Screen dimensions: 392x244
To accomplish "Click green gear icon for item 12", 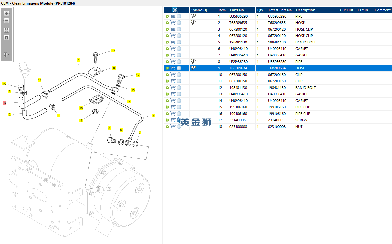I will (167, 88).
